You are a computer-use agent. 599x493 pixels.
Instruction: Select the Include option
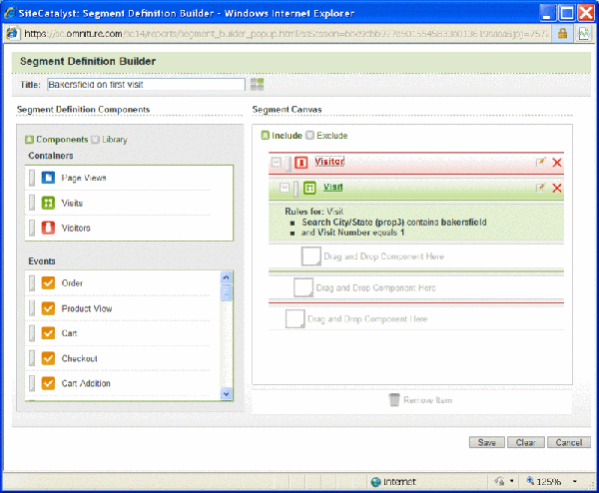coord(282,136)
